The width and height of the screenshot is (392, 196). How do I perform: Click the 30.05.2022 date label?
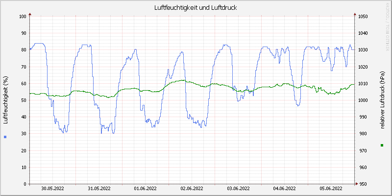click(x=52, y=189)
